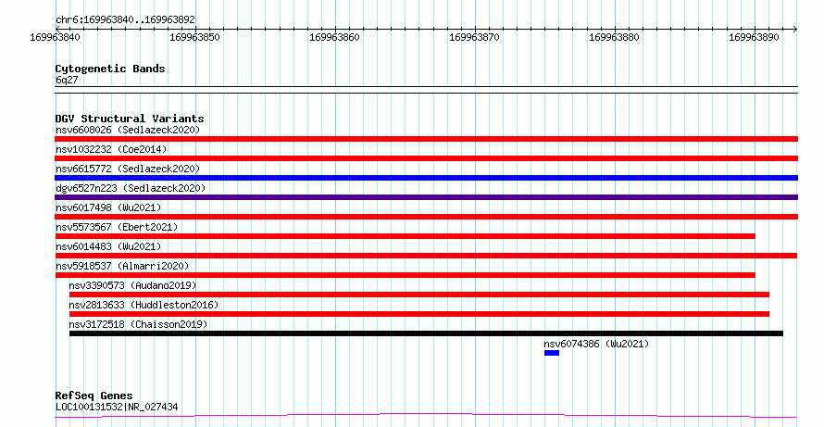Open nsv6615772 (Sedlazeck2020) label
This screenshot has height=427, width=824.
(128, 169)
